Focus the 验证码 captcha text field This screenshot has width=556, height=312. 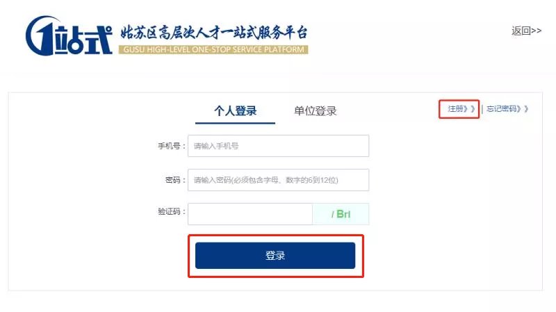(x=250, y=214)
